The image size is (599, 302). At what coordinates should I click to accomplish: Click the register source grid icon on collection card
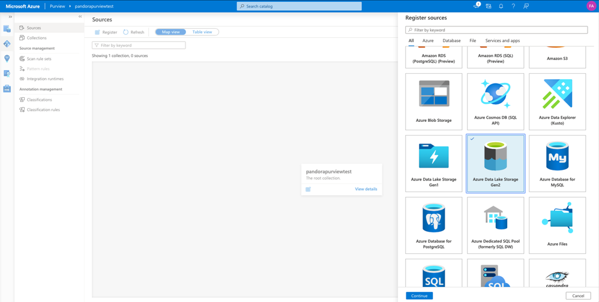[x=309, y=189]
